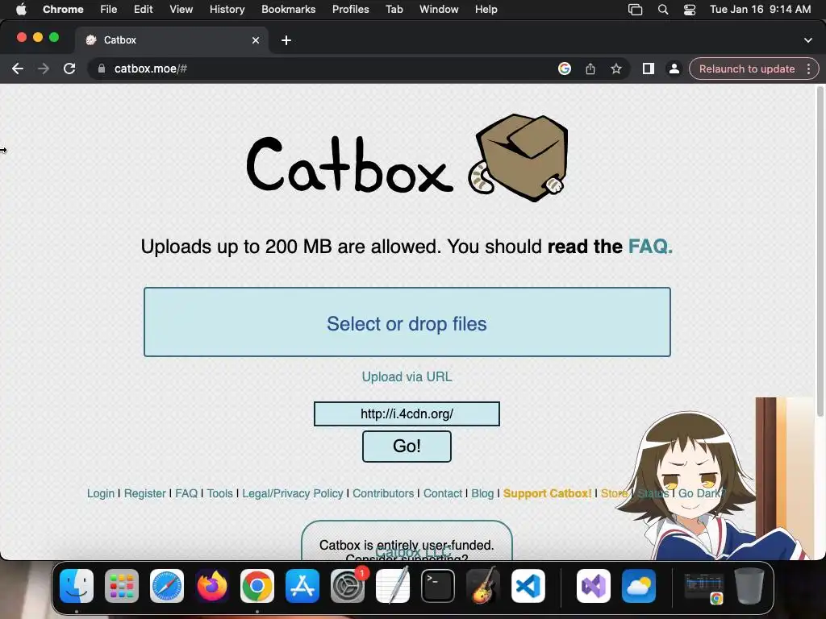Launch Safari from the dock

click(167, 586)
